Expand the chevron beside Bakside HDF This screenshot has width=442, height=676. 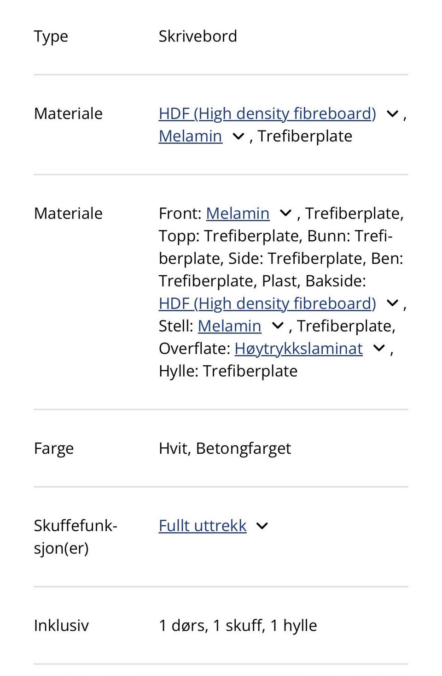point(392,303)
